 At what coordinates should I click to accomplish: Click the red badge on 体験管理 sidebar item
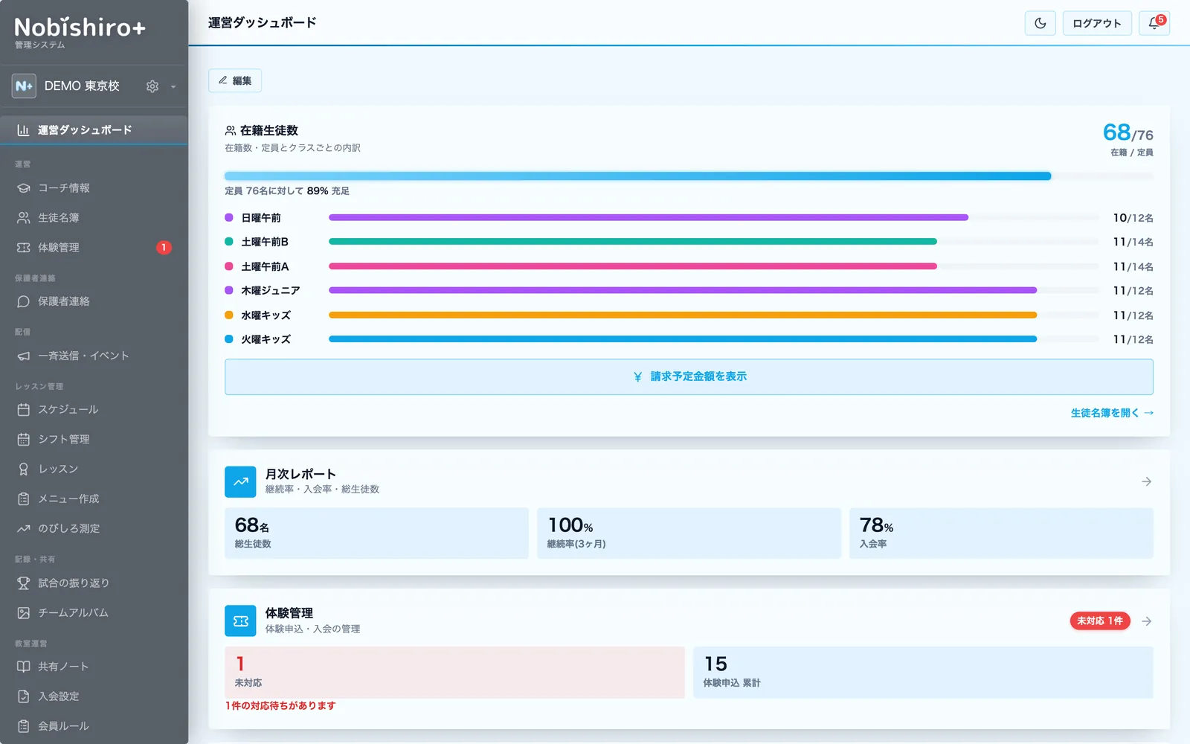pyautogui.click(x=164, y=248)
